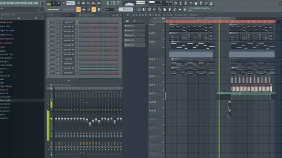Open the VIEW menu
This screenshot has width=282, height=158.
17,3
